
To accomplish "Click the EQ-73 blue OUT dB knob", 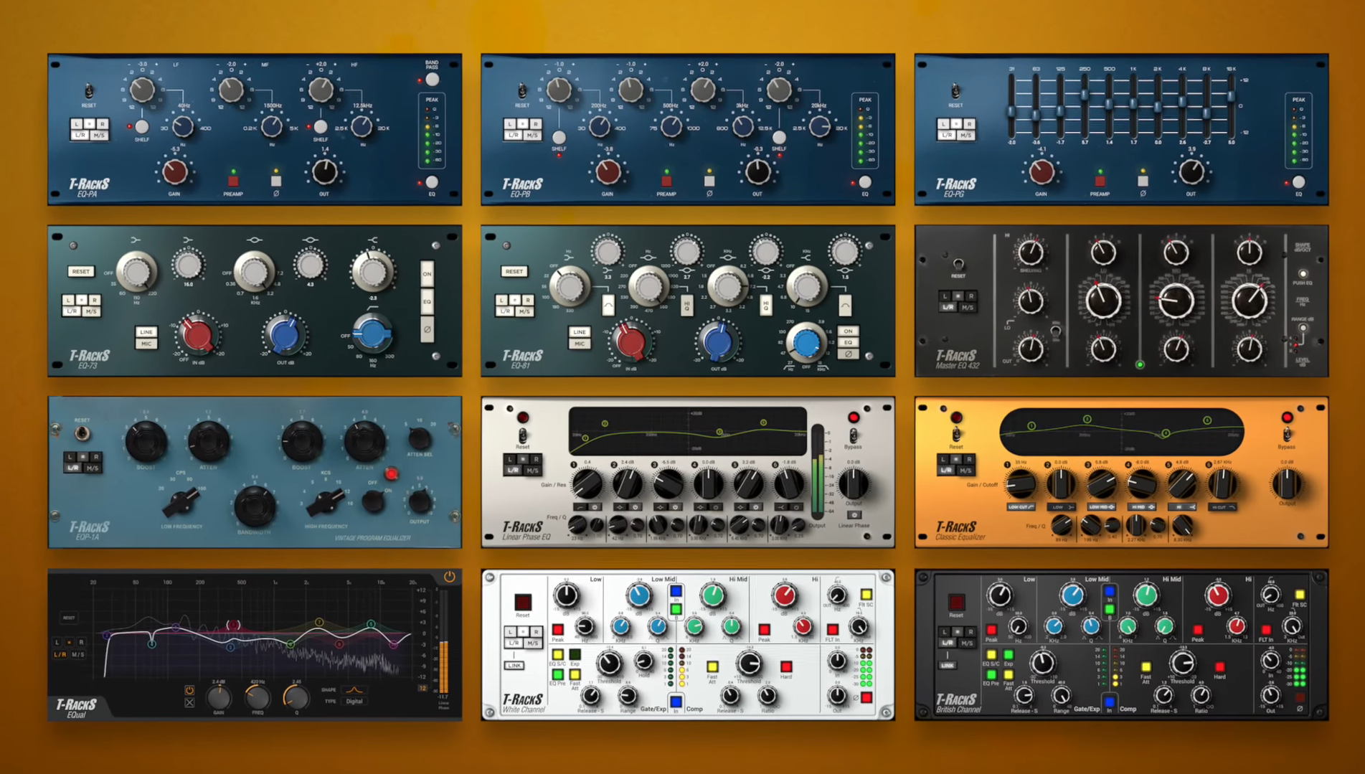I will [x=284, y=335].
